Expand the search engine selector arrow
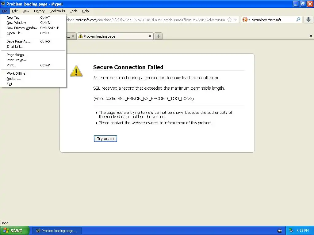The image size is (314, 235). (249, 20)
